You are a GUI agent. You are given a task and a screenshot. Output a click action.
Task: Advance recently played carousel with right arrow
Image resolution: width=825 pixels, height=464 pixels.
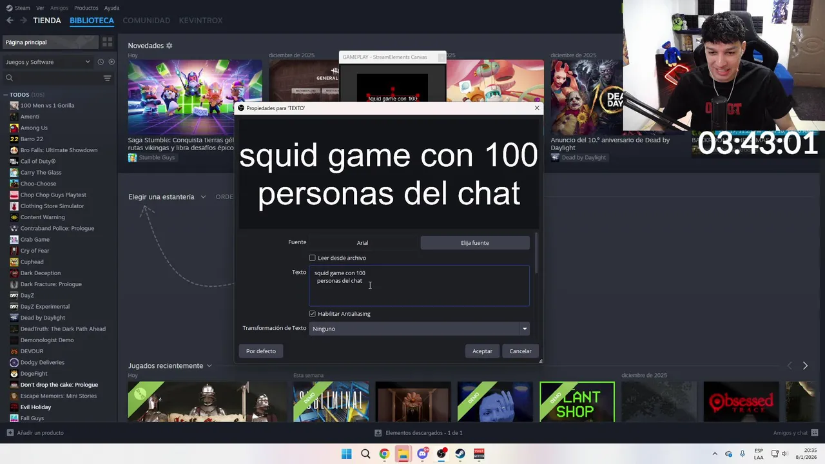click(x=805, y=365)
